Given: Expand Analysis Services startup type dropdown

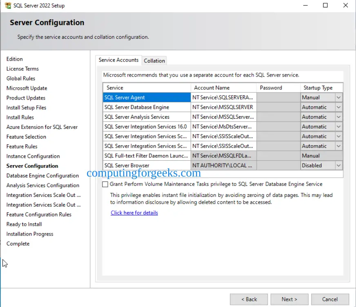Looking at the screenshot, I should [x=338, y=117].
